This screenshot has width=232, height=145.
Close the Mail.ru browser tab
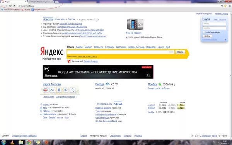[52, 2]
